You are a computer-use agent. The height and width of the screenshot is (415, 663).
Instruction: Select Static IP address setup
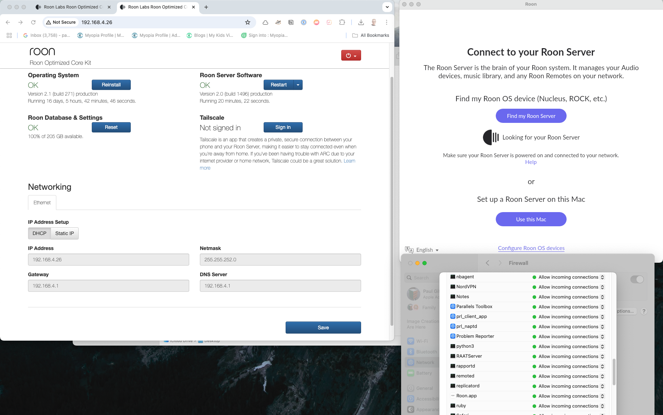pyautogui.click(x=64, y=233)
